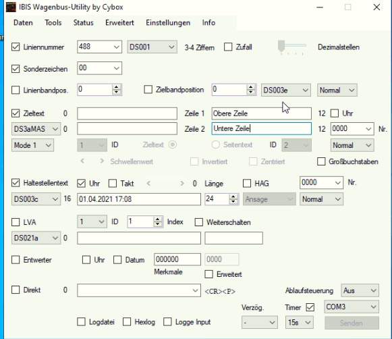
Task: Open the DS001 dropdown
Action: [x=152, y=47]
